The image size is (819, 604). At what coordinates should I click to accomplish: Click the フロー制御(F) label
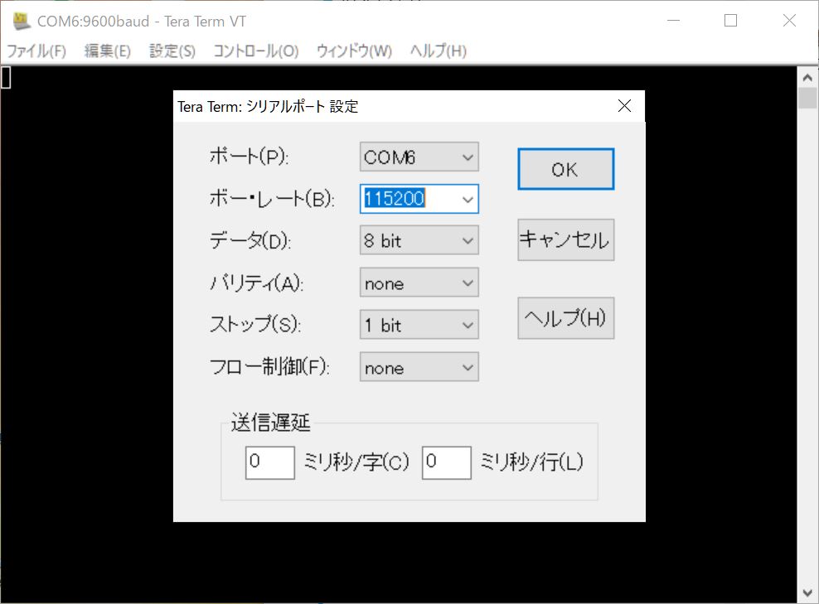269,366
